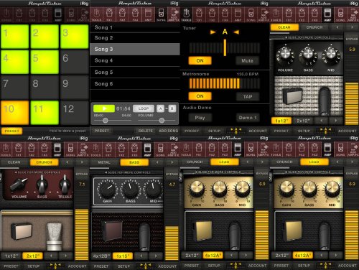
Task: Open SONG player icon on the Tuner screen
Action: click(251, 14)
